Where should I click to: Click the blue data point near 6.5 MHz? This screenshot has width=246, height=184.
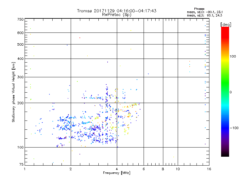point(149,74)
